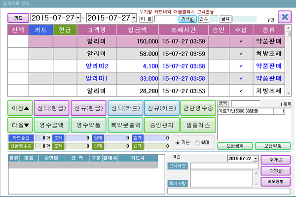Click the 이름 name input field
The width and height of the screenshot is (296, 197).
165,19
